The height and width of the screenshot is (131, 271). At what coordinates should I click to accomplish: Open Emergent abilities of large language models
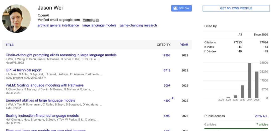pyautogui.click(x=40, y=100)
